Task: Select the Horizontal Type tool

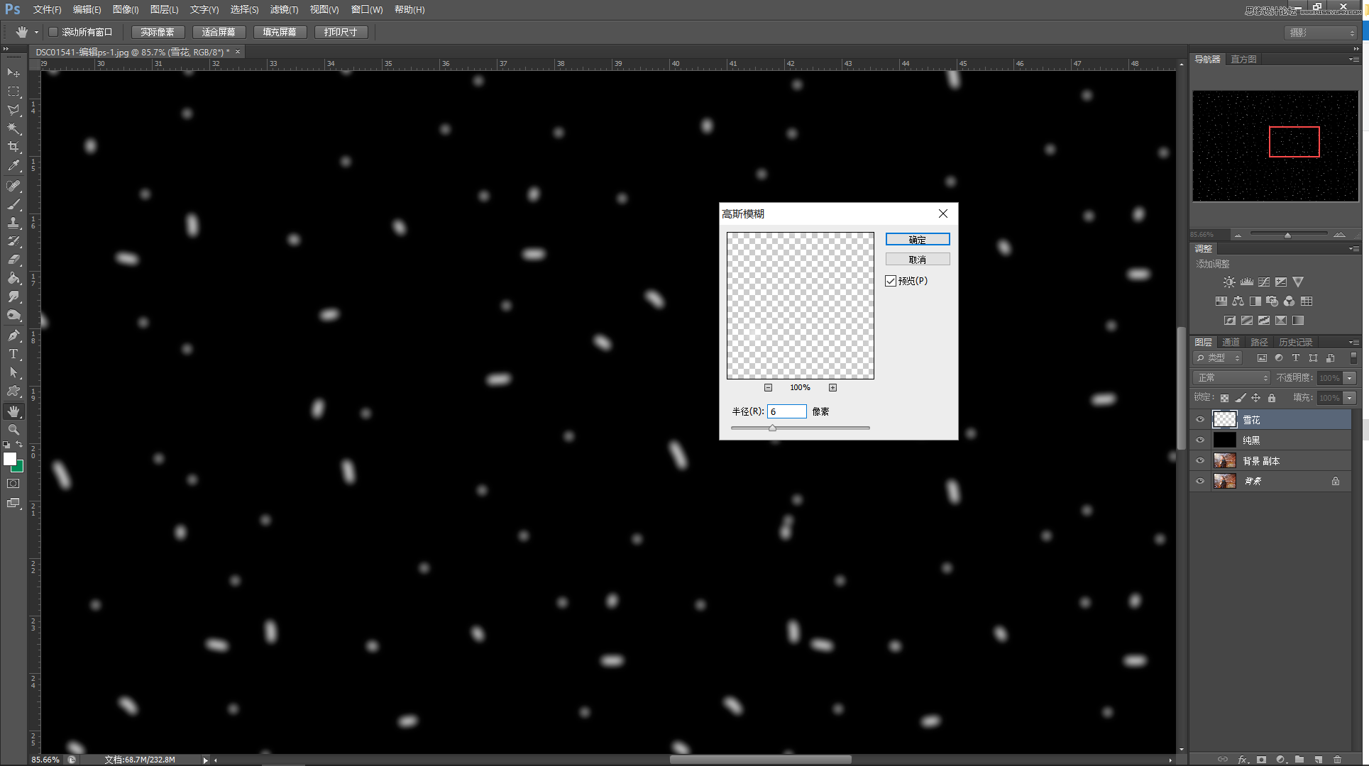Action: click(x=13, y=354)
